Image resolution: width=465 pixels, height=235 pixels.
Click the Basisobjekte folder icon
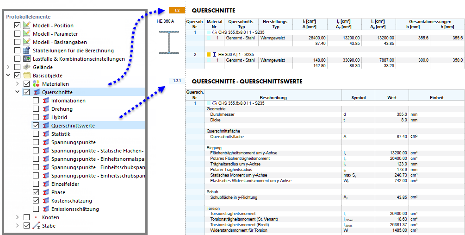(x=27, y=76)
